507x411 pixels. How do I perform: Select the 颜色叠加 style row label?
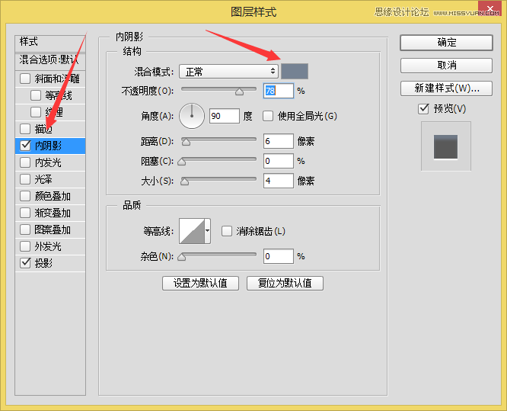click(x=53, y=196)
